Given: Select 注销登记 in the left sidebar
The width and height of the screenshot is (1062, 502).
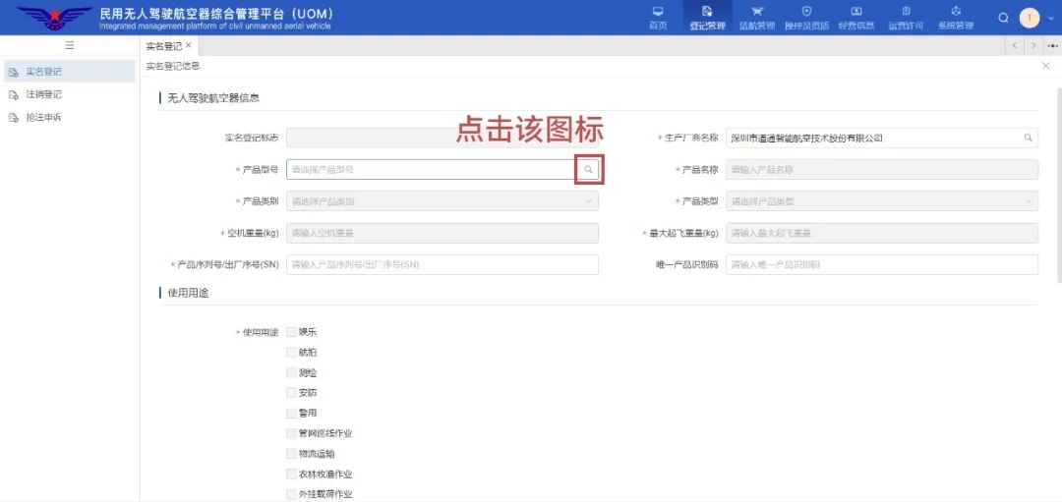Looking at the screenshot, I should point(43,94).
